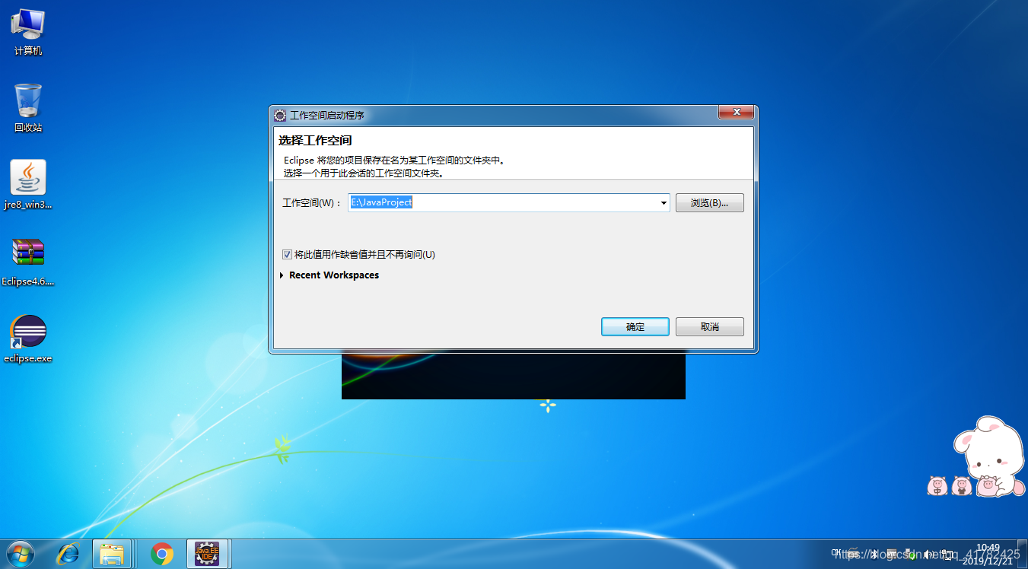The height and width of the screenshot is (569, 1028).
Task: Select the jre8_win Java installer icon
Action: pos(27,185)
